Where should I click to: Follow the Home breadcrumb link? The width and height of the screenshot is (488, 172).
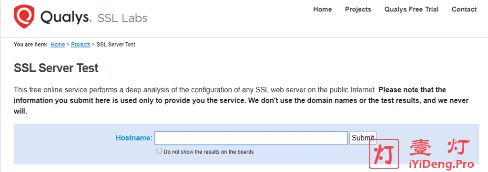pos(58,44)
